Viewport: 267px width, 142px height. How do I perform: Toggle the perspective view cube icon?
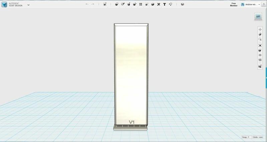pos(260,50)
